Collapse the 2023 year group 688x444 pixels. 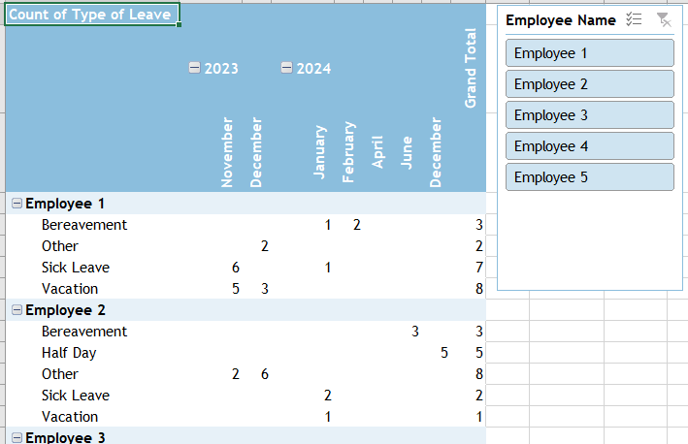(x=194, y=68)
